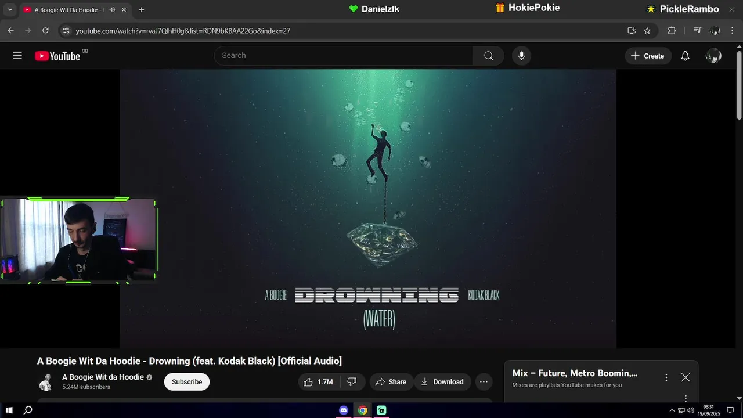Image resolution: width=743 pixels, height=418 pixels.
Task: Download the video
Action: pos(442,382)
